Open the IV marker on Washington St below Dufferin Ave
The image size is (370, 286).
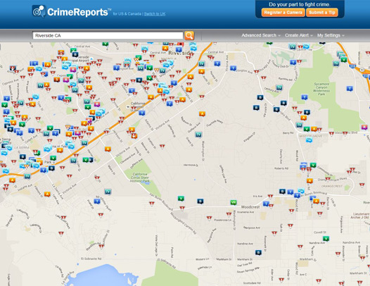point(198,135)
